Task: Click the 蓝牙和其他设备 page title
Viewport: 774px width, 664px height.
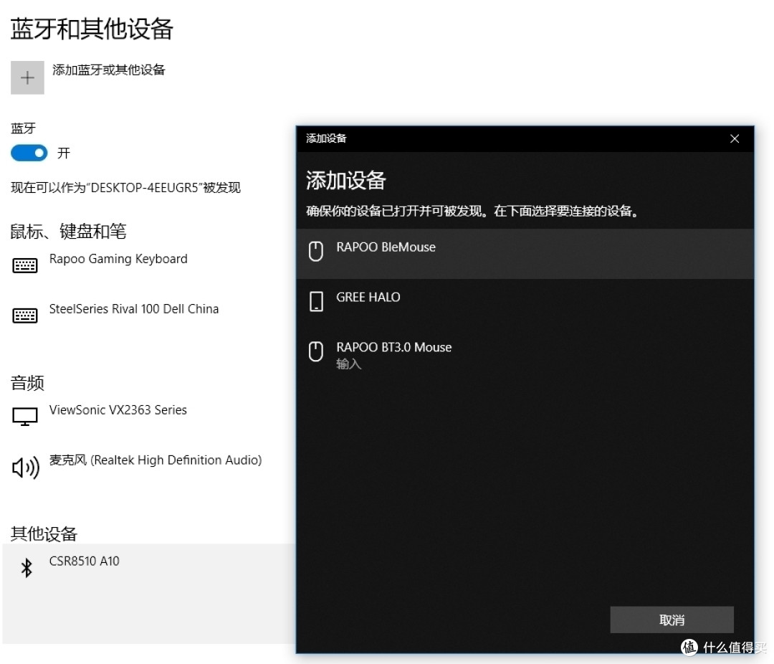Action: click(92, 29)
